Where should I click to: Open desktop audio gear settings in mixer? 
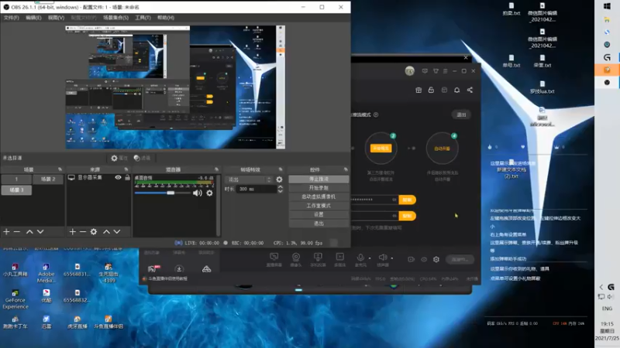point(209,193)
